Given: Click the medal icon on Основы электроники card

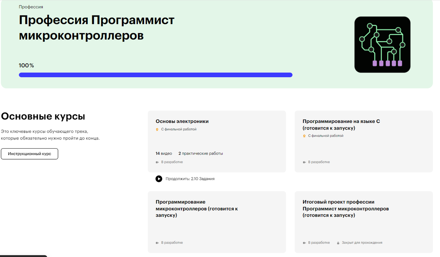Looking at the screenshot, I should [x=157, y=129].
